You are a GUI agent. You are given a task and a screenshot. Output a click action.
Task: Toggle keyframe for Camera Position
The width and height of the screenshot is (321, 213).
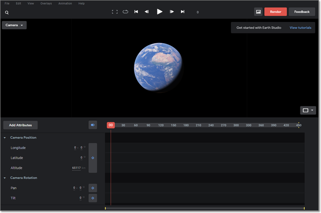(x=93, y=158)
